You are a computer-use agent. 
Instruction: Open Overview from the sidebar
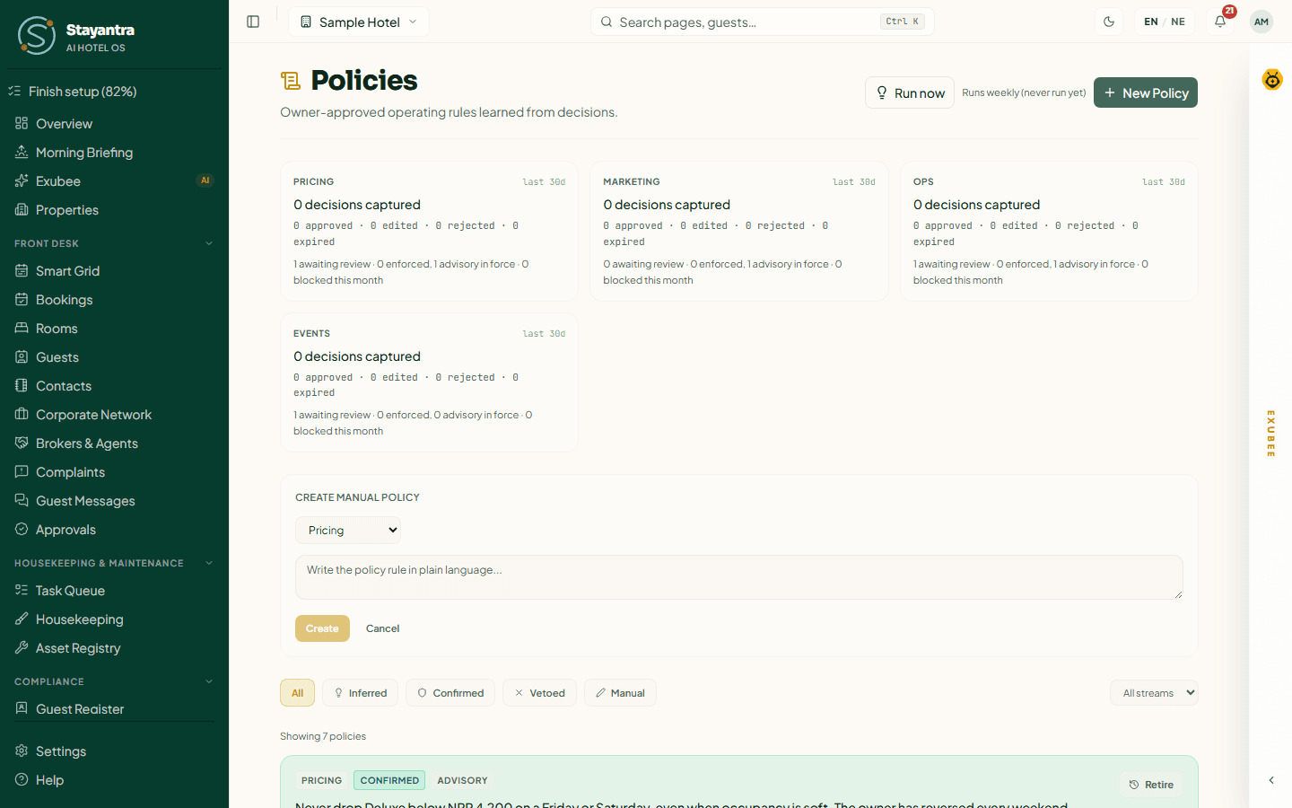(x=114, y=124)
